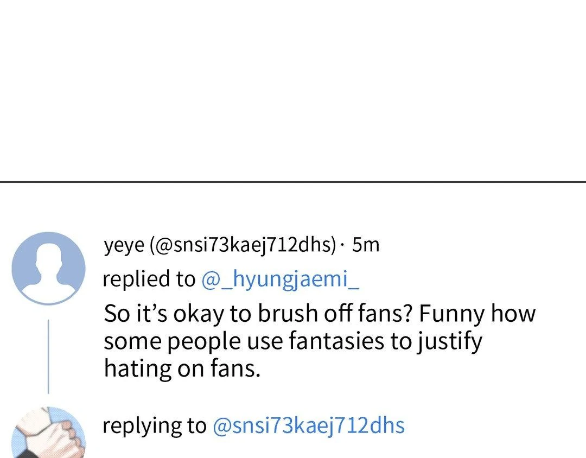Click the vertical thread connector line
The image size is (586, 458).
coord(48,355)
